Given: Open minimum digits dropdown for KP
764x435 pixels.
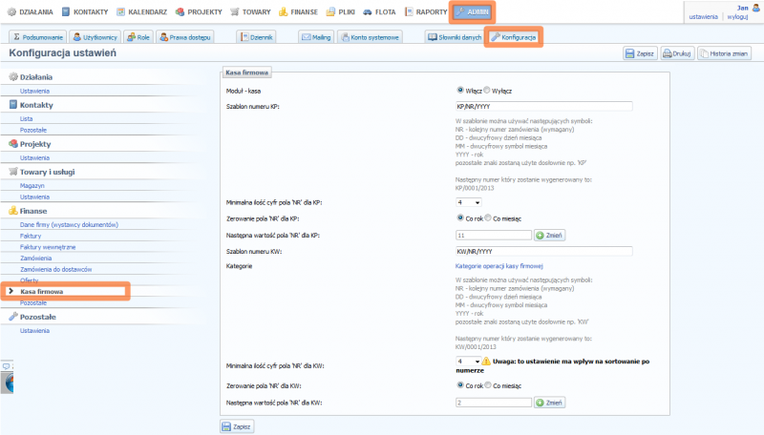Looking at the screenshot, I should pos(468,202).
